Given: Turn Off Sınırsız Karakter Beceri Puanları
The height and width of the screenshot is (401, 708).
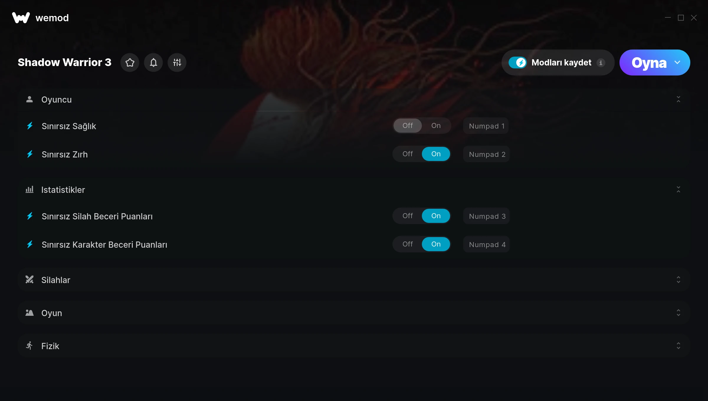Looking at the screenshot, I should (408, 244).
